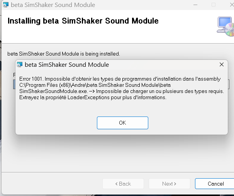The height and width of the screenshot is (196, 234).
Task: Click the 'Error 1001' line of the message
Action: 120,79
